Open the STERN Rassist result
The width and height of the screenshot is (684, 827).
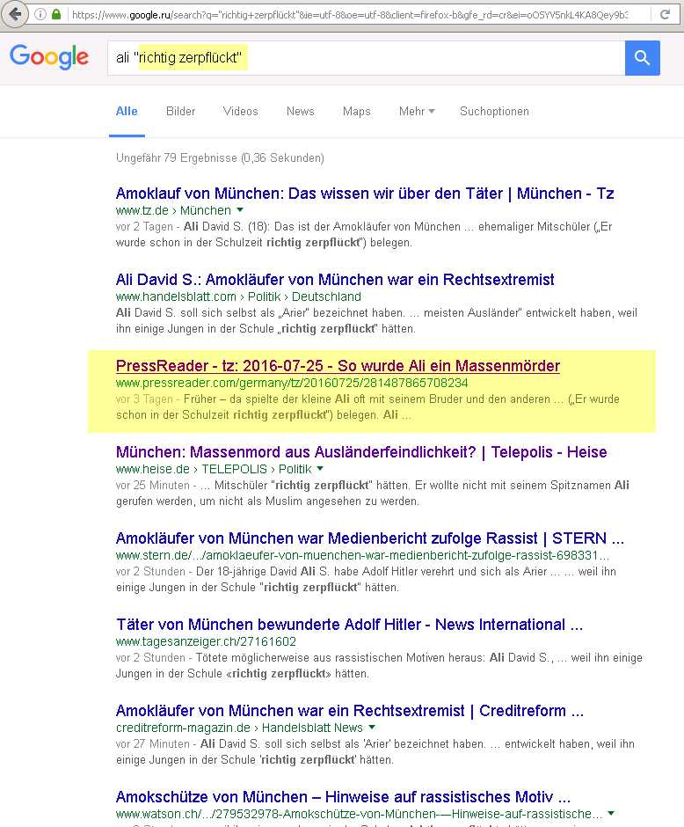point(370,538)
